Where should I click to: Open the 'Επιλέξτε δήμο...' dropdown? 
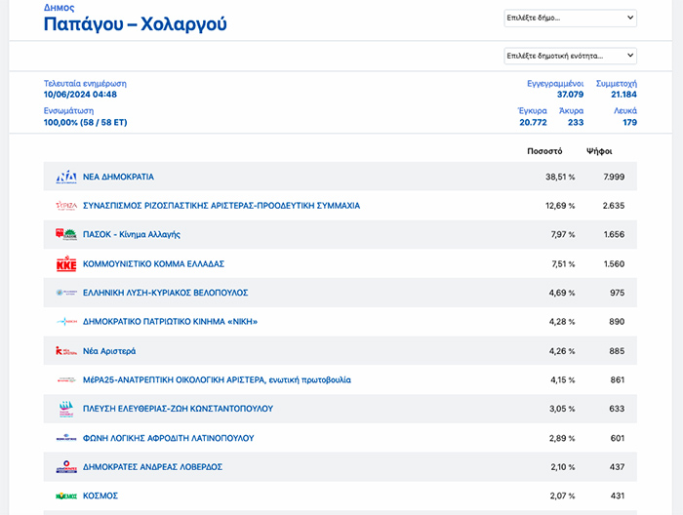pos(570,18)
